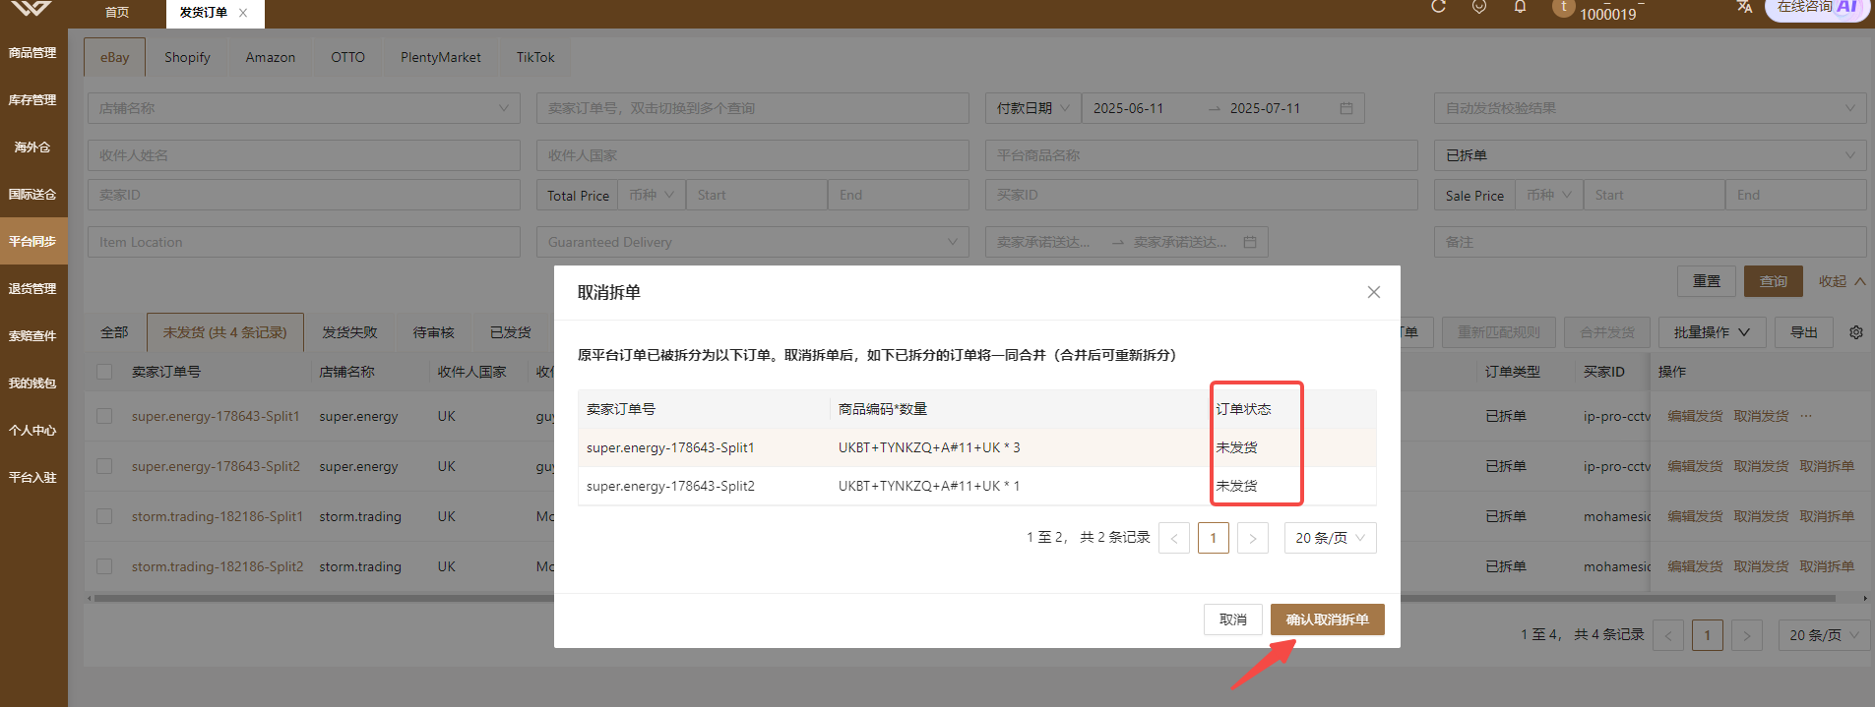Show 发货失败 orders tab
The image size is (1875, 707).
point(350,332)
